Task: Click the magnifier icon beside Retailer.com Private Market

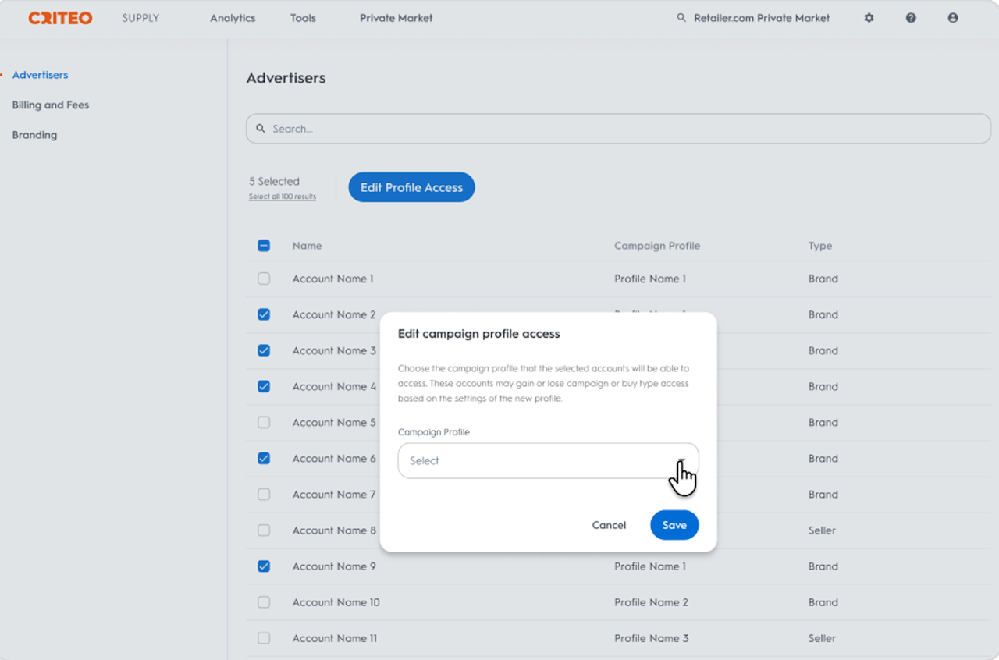Action: (681, 18)
